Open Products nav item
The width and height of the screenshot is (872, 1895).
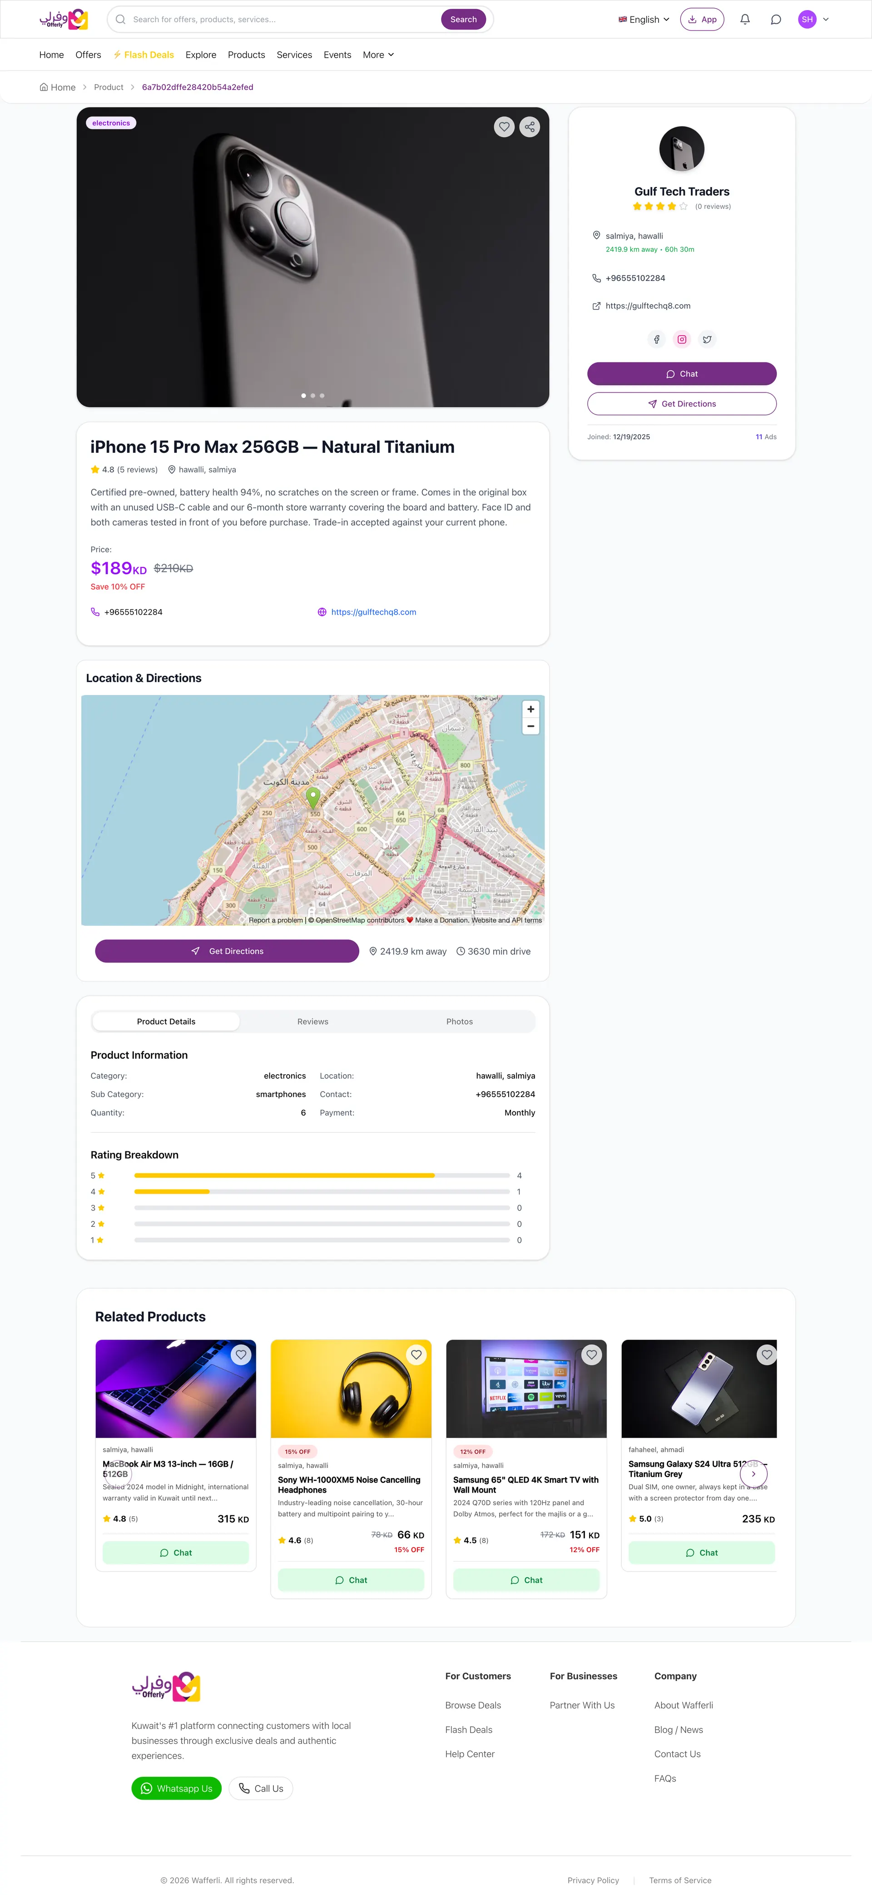[246, 55]
